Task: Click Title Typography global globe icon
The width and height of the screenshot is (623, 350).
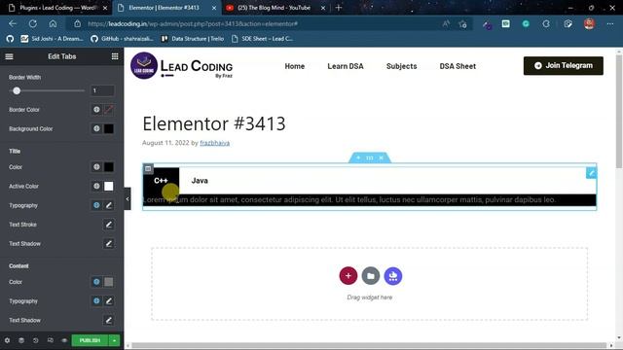Action: click(96, 205)
